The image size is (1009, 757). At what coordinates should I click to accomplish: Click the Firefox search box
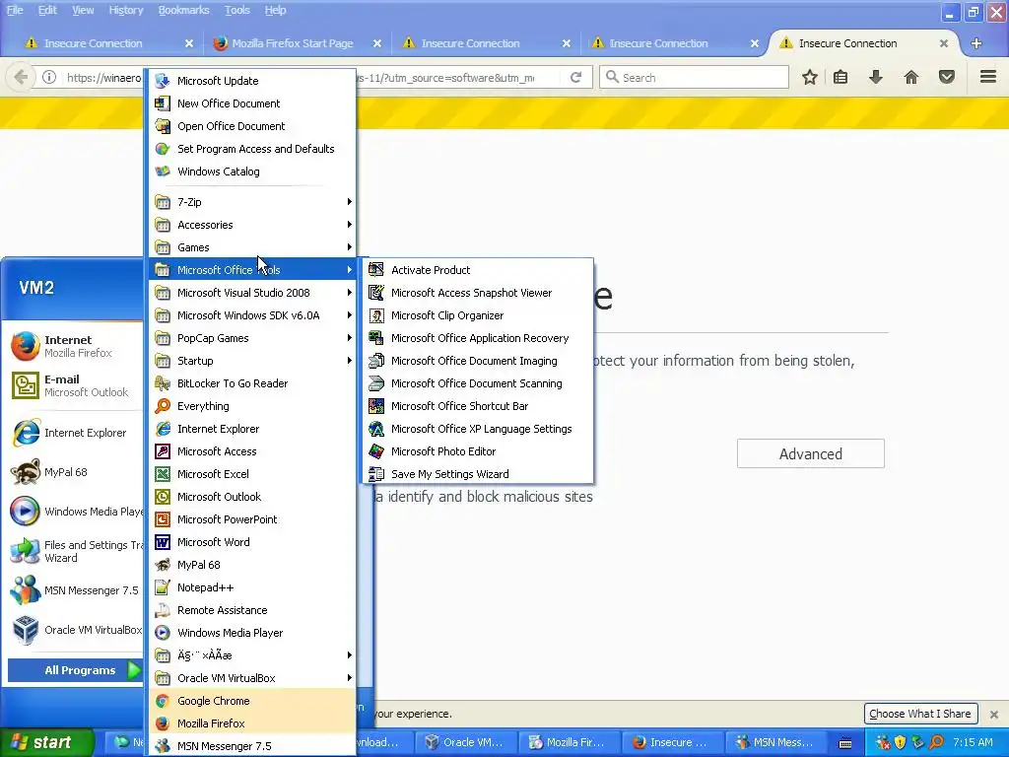(695, 77)
